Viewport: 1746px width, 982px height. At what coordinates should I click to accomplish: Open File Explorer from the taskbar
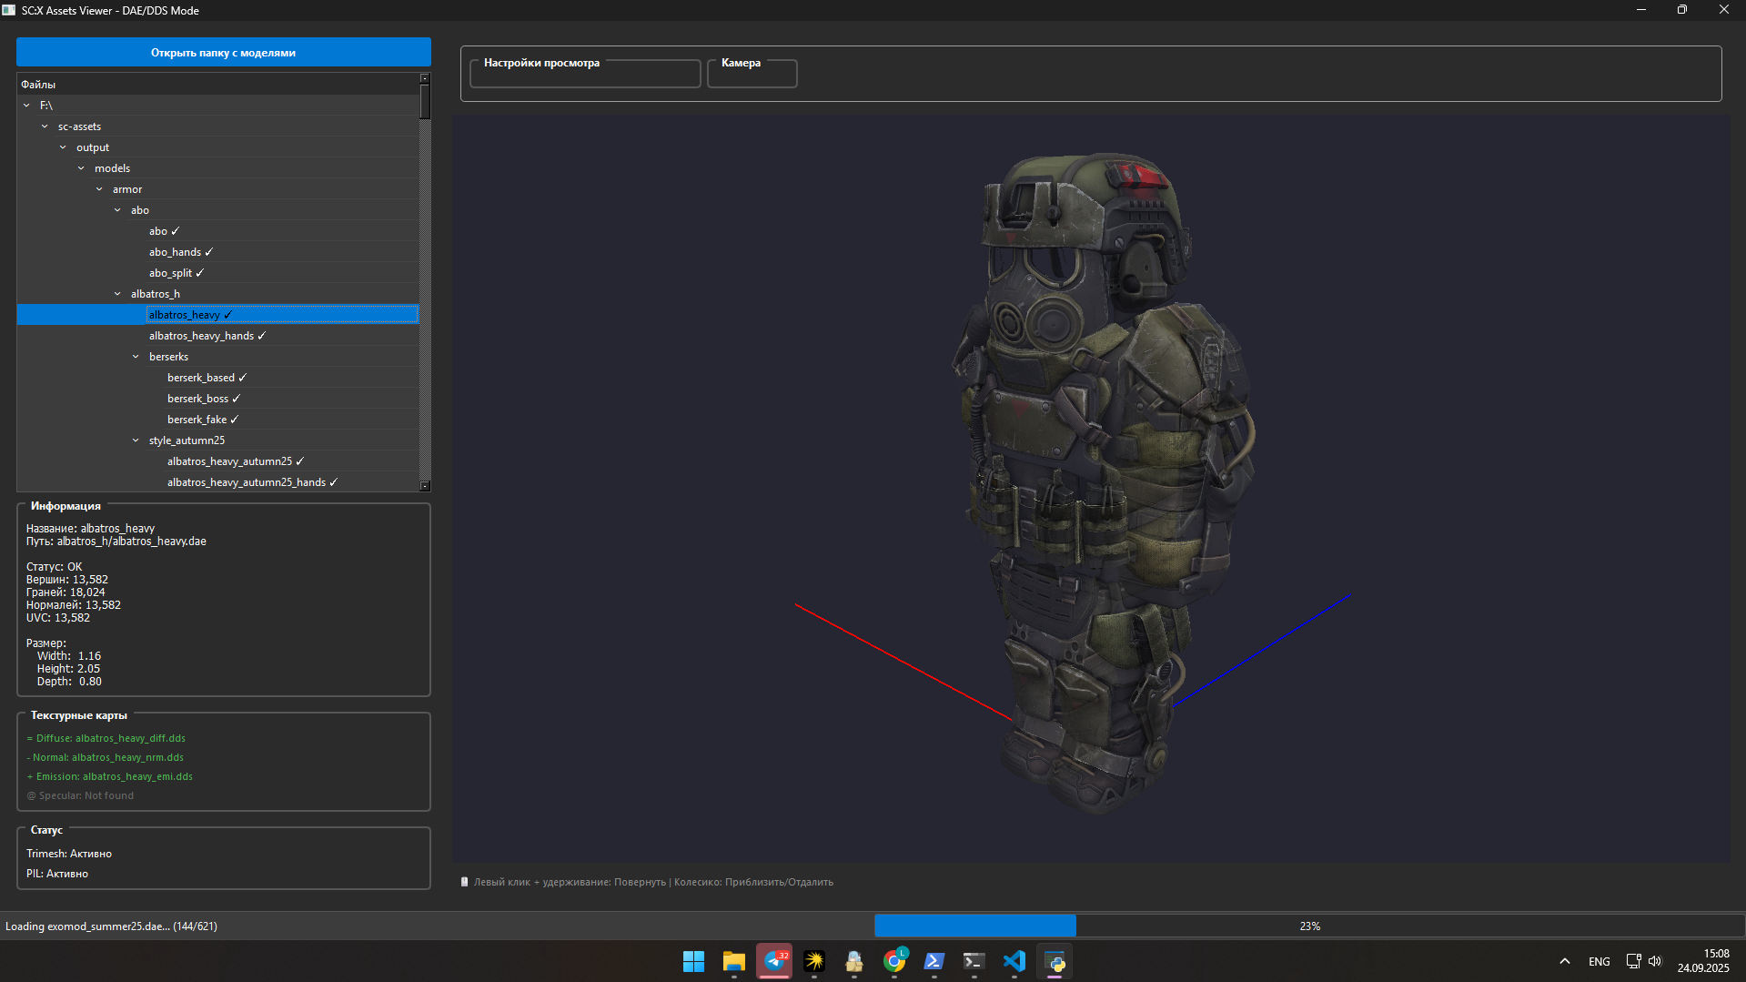click(733, 961)
